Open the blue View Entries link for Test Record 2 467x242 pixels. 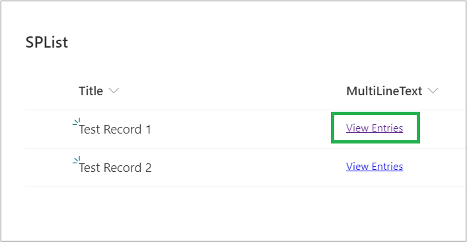(x=375, y=167)
